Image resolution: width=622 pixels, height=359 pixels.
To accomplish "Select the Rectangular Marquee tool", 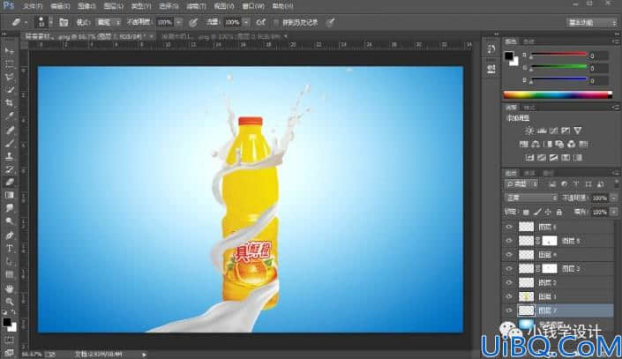I will click(x=9, y=64).
